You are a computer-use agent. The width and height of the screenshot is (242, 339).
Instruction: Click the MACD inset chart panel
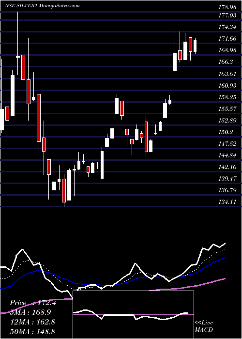(133, 315)
